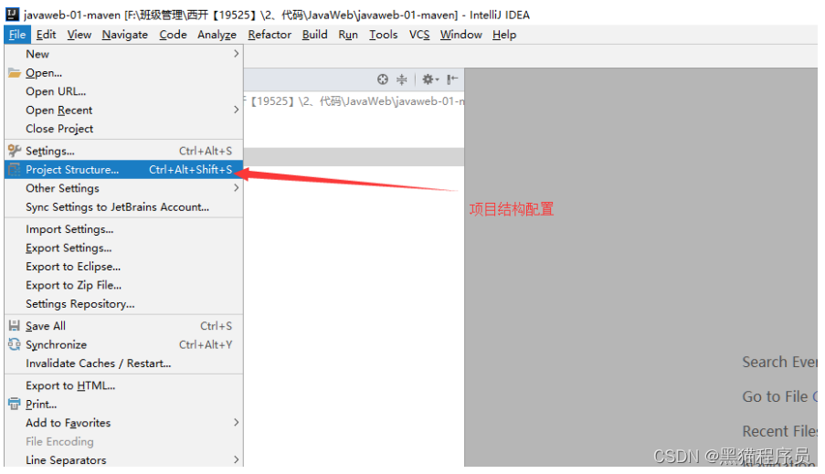The image size is (825, 474).
Task: Select Import Settings...
Action: [x=123, y=229]
